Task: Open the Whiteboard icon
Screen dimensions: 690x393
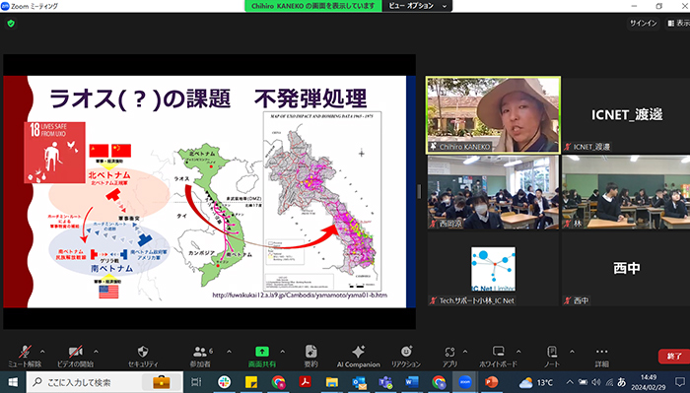Action: 498,352
